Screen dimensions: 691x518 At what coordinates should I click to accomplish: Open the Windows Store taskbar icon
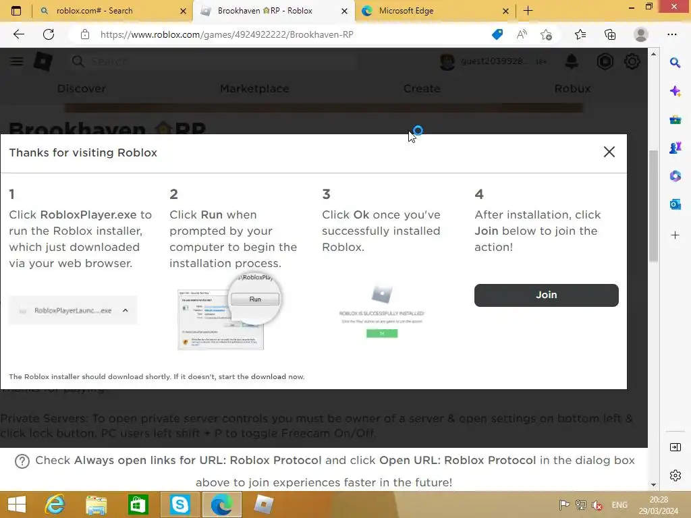point(138,505)
